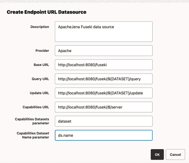Screen dimensions: 189x163
Task: Click the Cancel button
Action: (175, 154)
